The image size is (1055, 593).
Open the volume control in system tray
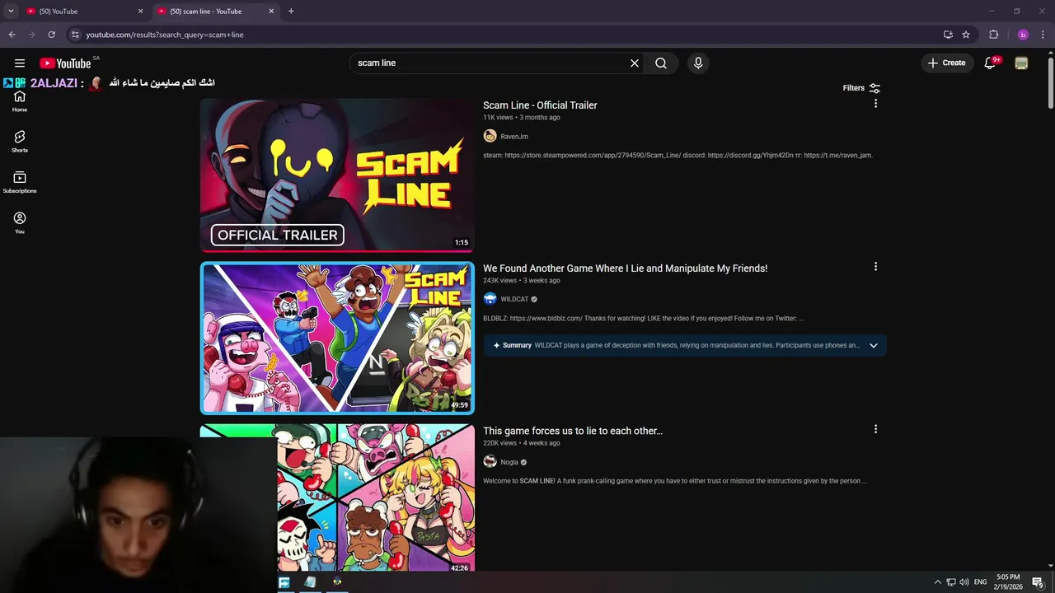[x=964, y=582]
